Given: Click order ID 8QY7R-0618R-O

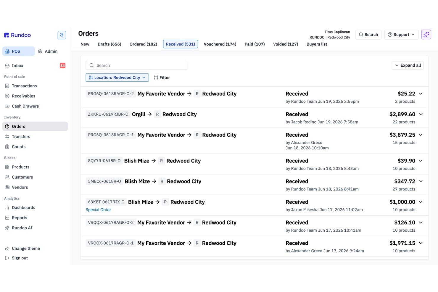Looking at the screenshot, I should point(104,161).
